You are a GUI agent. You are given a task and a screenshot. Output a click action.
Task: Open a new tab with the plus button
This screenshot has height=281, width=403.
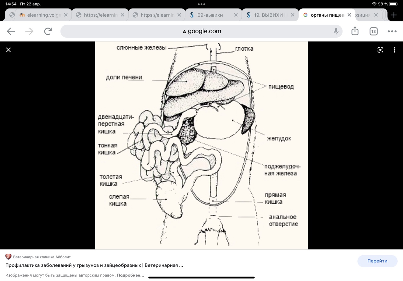pos(394,15)
